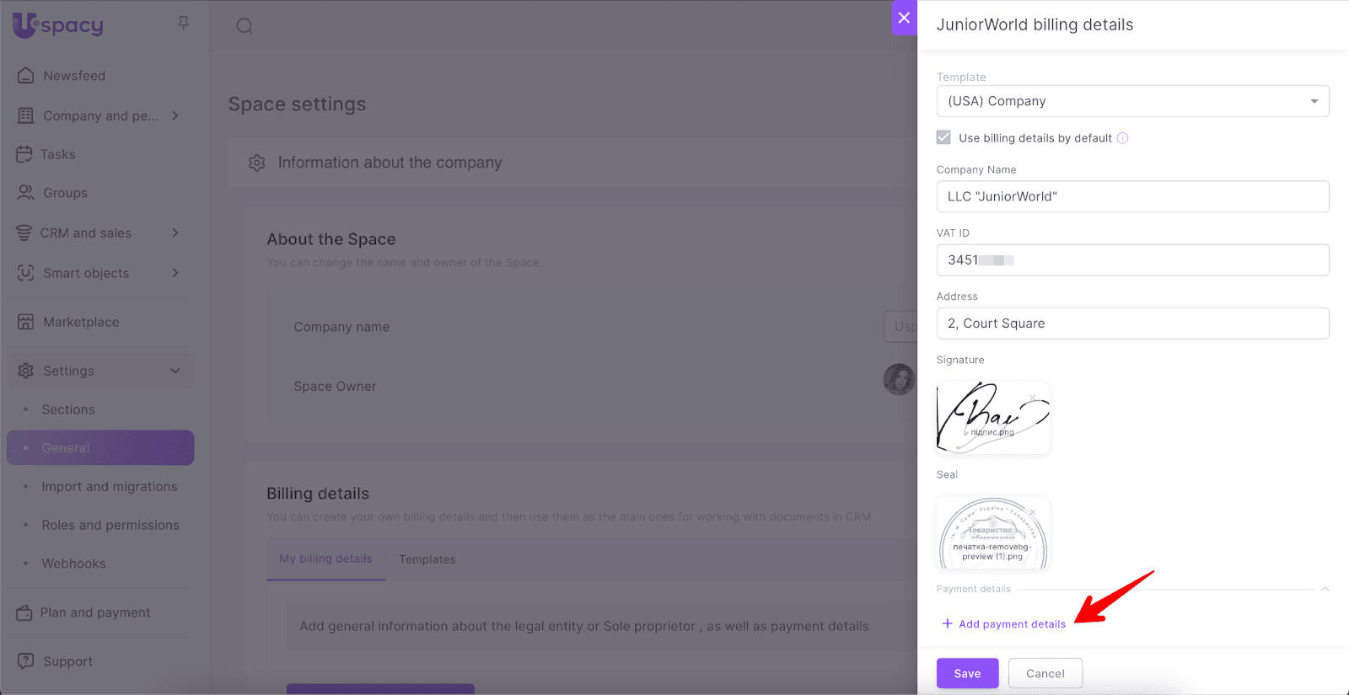This screenshot has height=695, width=1349.
Task: Click the pin sidebar icon
Action: click(183, 23)
